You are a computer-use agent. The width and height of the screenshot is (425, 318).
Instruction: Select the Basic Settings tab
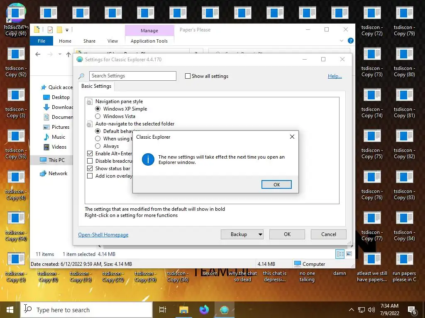tap(96, 86)
